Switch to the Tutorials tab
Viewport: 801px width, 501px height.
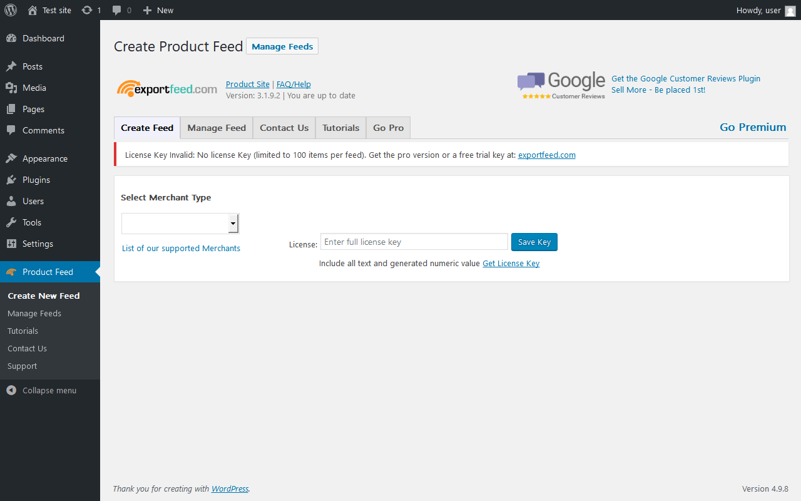click(340, 128)
